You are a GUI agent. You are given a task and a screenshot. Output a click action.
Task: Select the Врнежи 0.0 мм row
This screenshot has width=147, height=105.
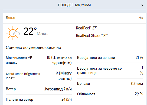110,84
